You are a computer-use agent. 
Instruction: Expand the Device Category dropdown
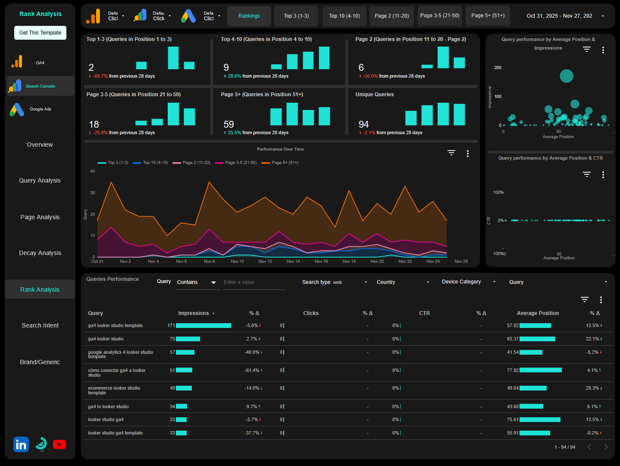(468, 281)
